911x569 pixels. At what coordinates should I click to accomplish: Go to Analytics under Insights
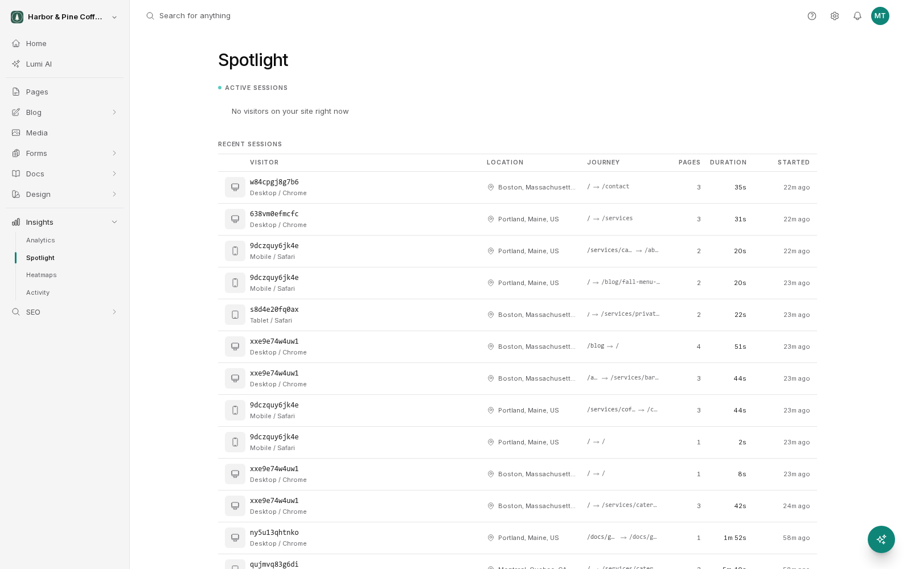(40, 240)
